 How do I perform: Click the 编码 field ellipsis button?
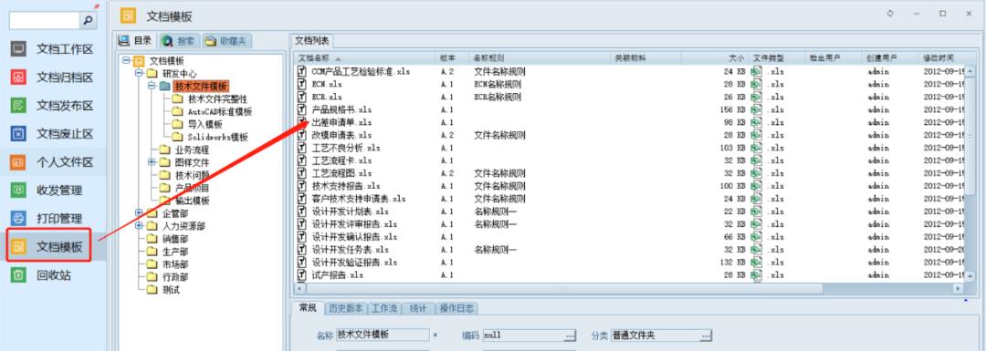click(x=570, y=336)
